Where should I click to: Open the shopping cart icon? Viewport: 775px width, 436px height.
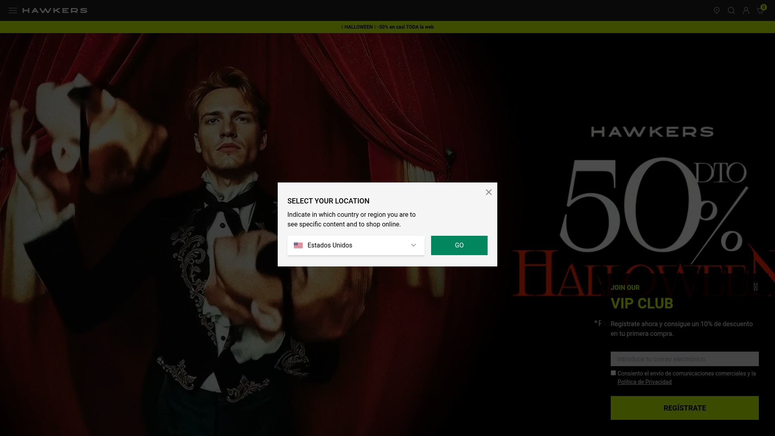click(760, 10)
